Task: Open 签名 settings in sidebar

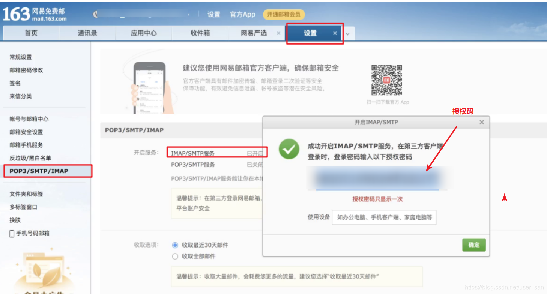Action: pyautogui.click(x=15, y=83)
